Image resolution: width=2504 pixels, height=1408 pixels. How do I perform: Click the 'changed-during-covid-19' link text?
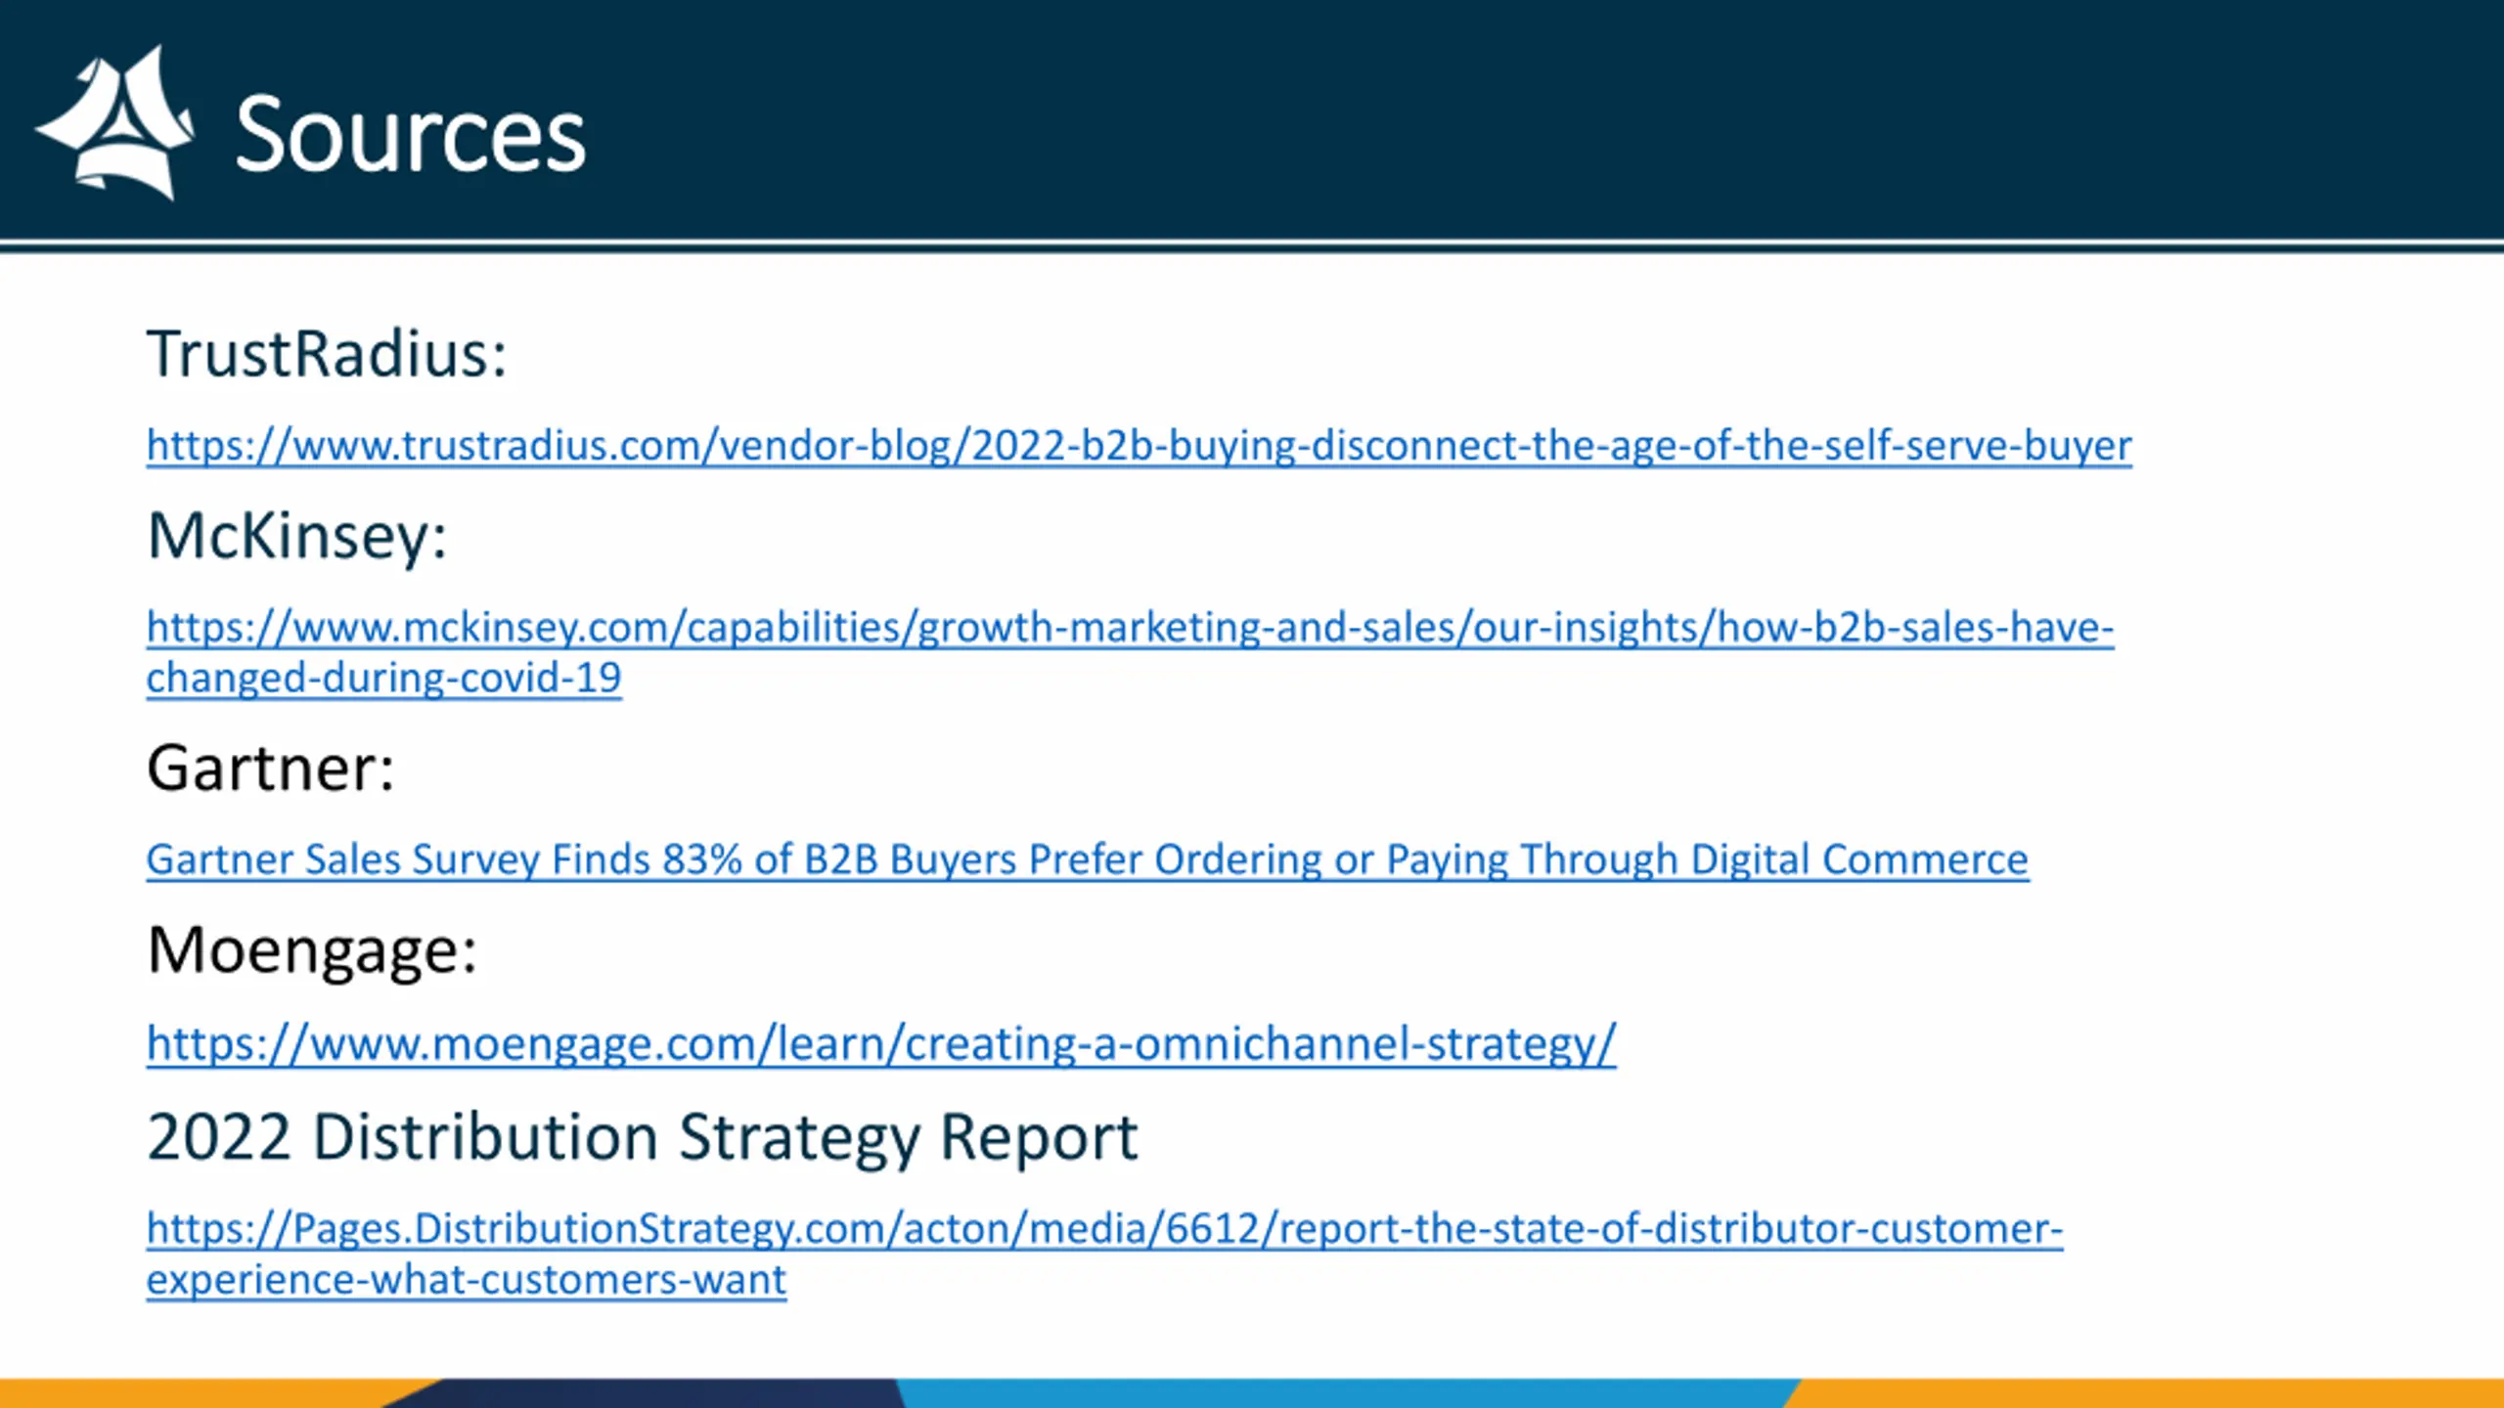pos(383,678)
